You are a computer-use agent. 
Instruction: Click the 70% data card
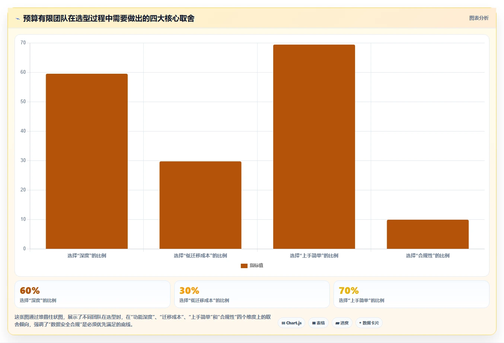point(411,294)
